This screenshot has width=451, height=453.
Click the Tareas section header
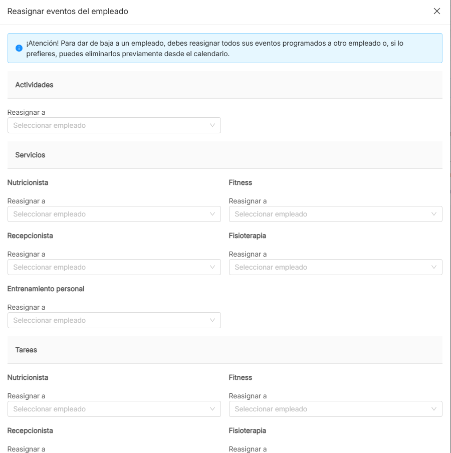click(x=26, y=350)
